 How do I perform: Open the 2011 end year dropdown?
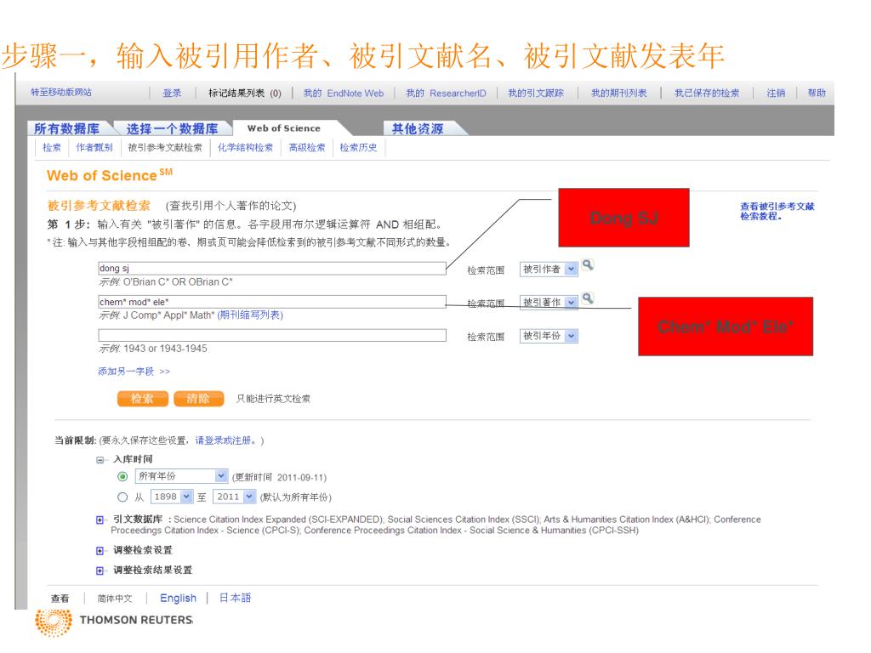[x=235, y=497]
